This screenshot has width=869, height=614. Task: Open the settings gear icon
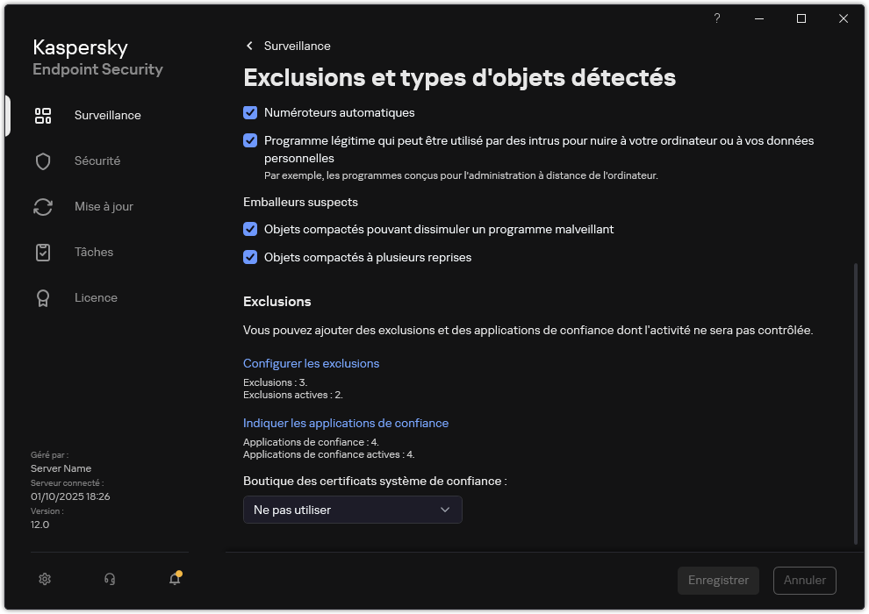[x=44, y=579]
